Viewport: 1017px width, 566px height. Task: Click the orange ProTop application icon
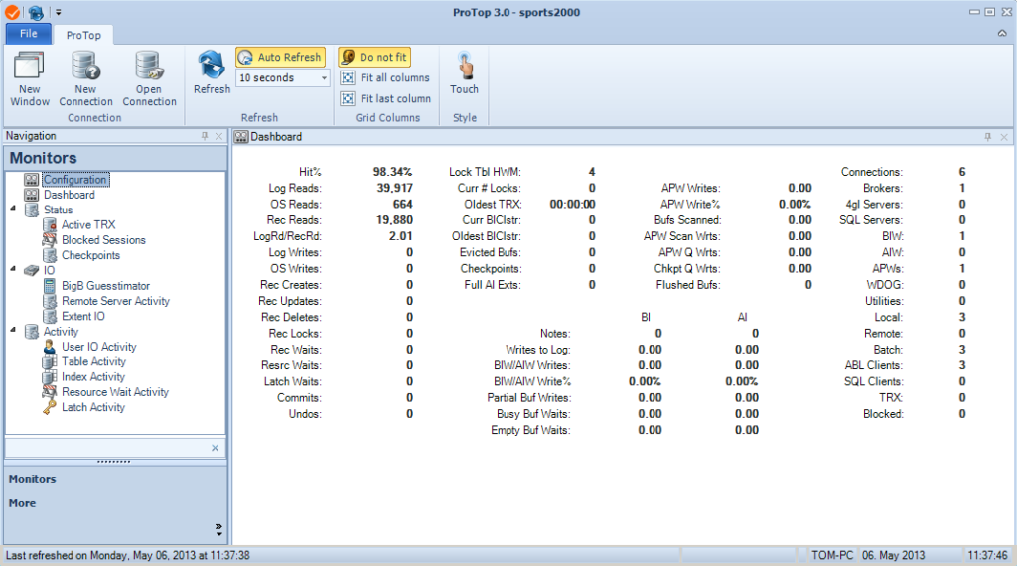click(12, 12)
